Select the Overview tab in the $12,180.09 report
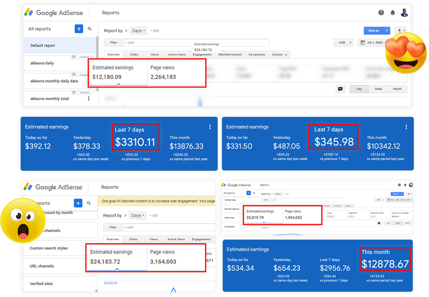The width and height of the screenshot is (429, 297). pyautogui.click(x=114, y=54)
